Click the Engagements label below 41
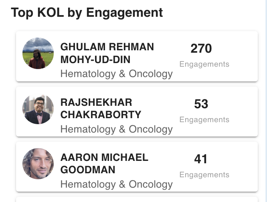Image resolution: width=267 pixels, height=202 pixels. click(204, 175)
